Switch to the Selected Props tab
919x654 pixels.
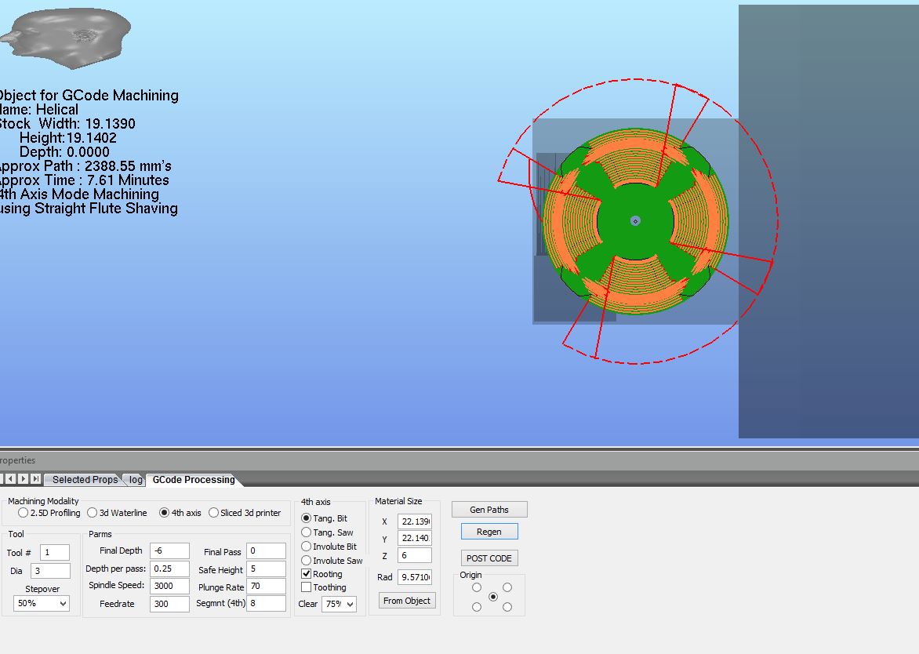pyautogui.click(x=84, y=480)
